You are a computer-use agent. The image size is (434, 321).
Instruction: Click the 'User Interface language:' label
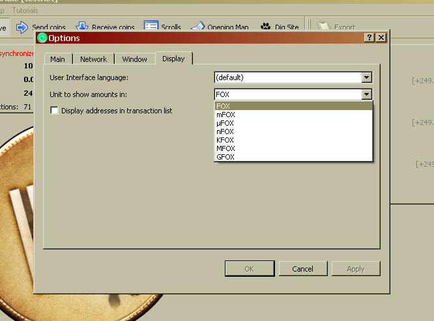[89, 77]
